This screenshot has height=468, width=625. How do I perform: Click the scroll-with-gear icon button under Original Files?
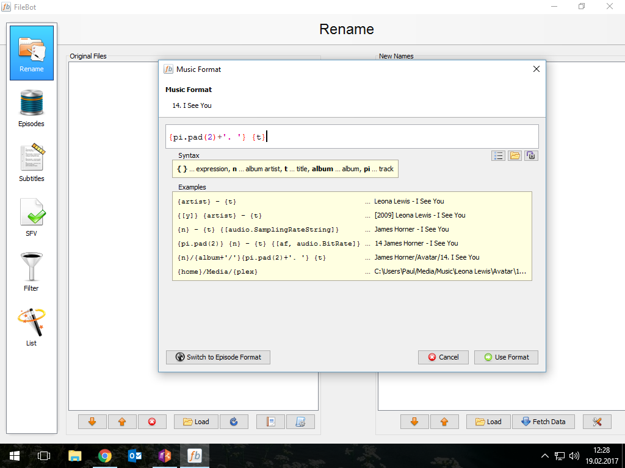[x=300, y=422]
